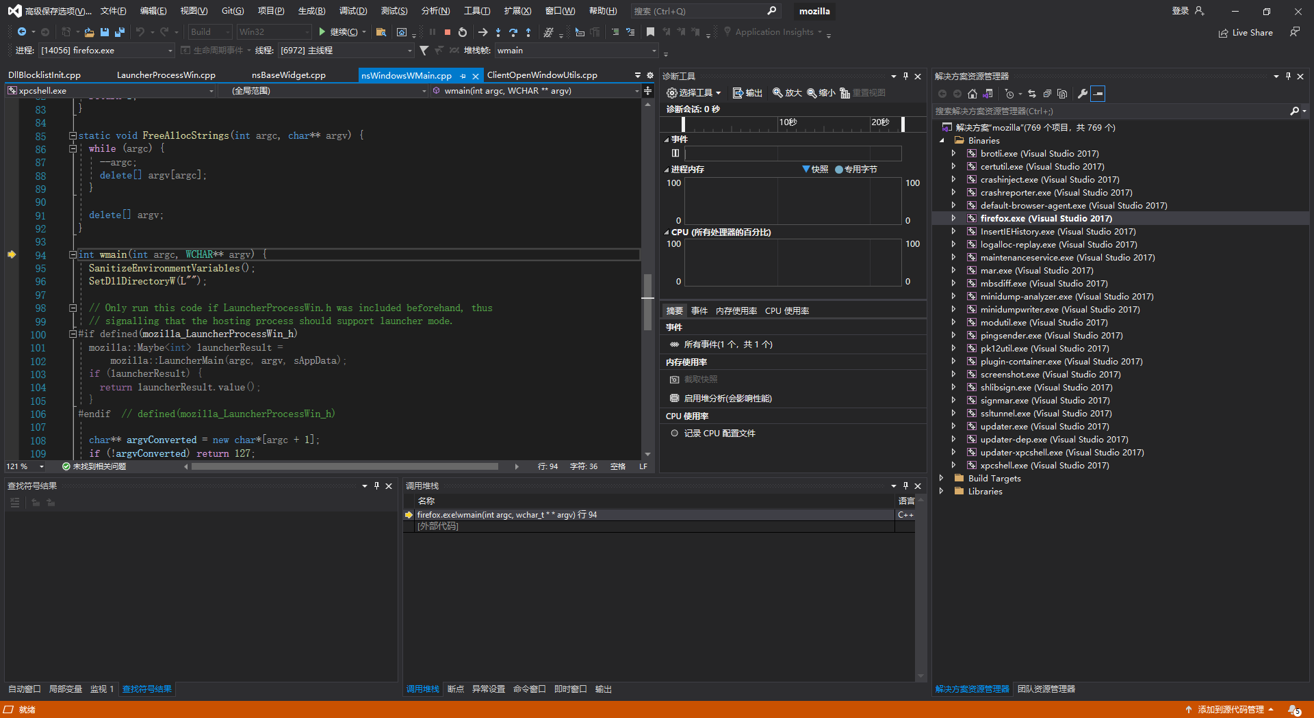Image resolution: width=1314 pixels, height=718 pixels.
Task: Click the Open File folder icon
Action: click(x=89, y=32)
